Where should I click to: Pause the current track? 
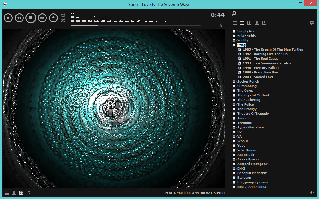[x=31, y=18]
